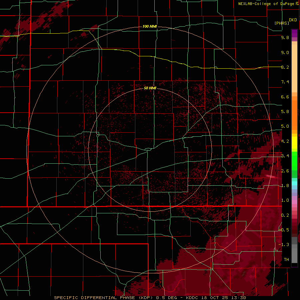Image resolution: width=300 pixels, height=300 pixels.
Task: Click the 5.0 value on the color scale
Action: (285, 126)
